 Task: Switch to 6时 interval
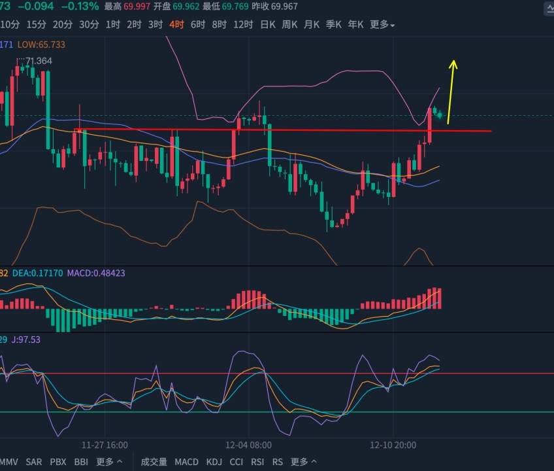198,24
